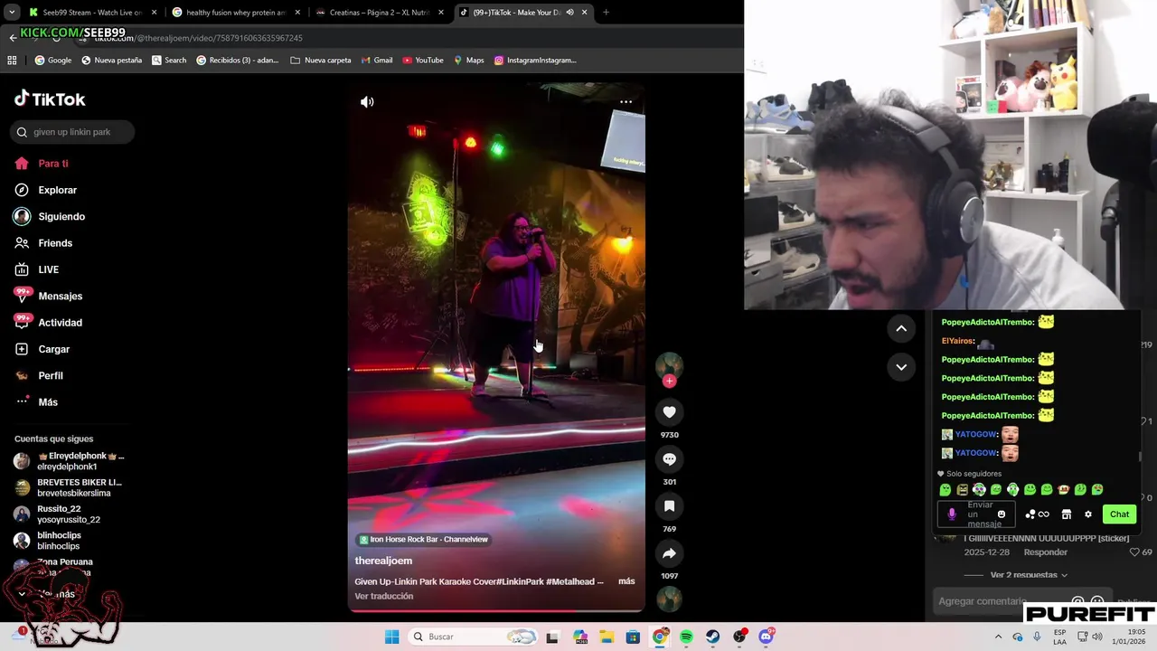Open the Windows Start menu

(391, 637)
